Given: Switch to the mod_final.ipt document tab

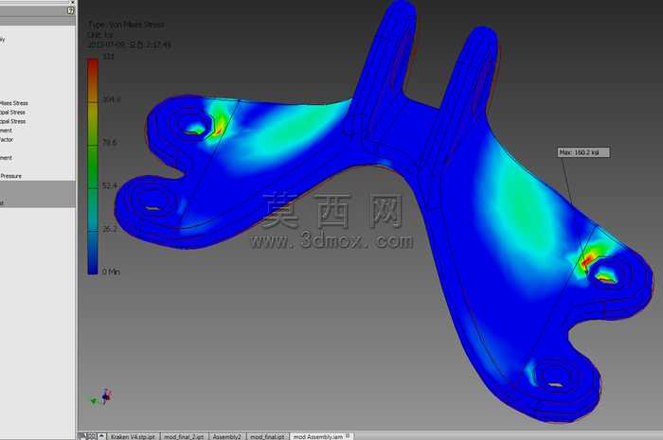Looking at the screenshot, I should (267, 436).
